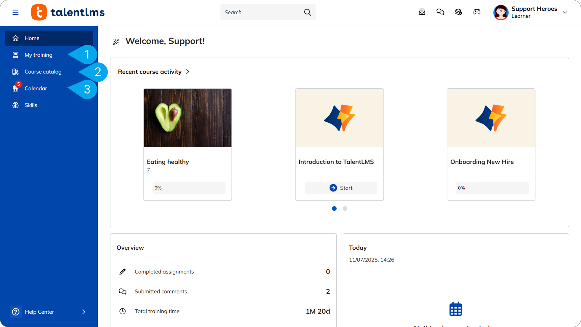Start the Introduction to TalentLMS course
Image resolution: width=581 pixels, height=327 pixels.
coord(341,188)
